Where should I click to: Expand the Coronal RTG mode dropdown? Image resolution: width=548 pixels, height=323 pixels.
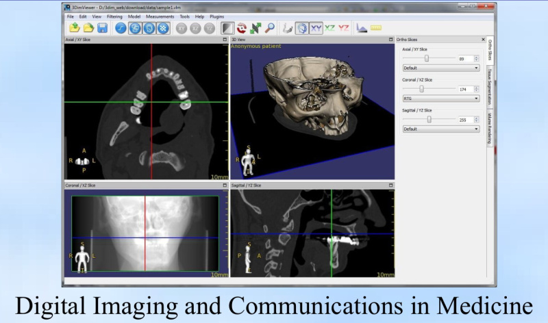tap(441, 98)
